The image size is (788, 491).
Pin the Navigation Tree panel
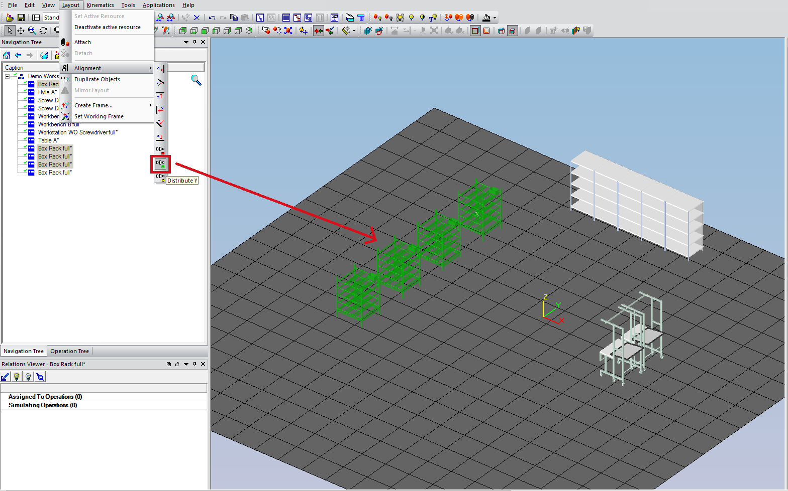194,42
